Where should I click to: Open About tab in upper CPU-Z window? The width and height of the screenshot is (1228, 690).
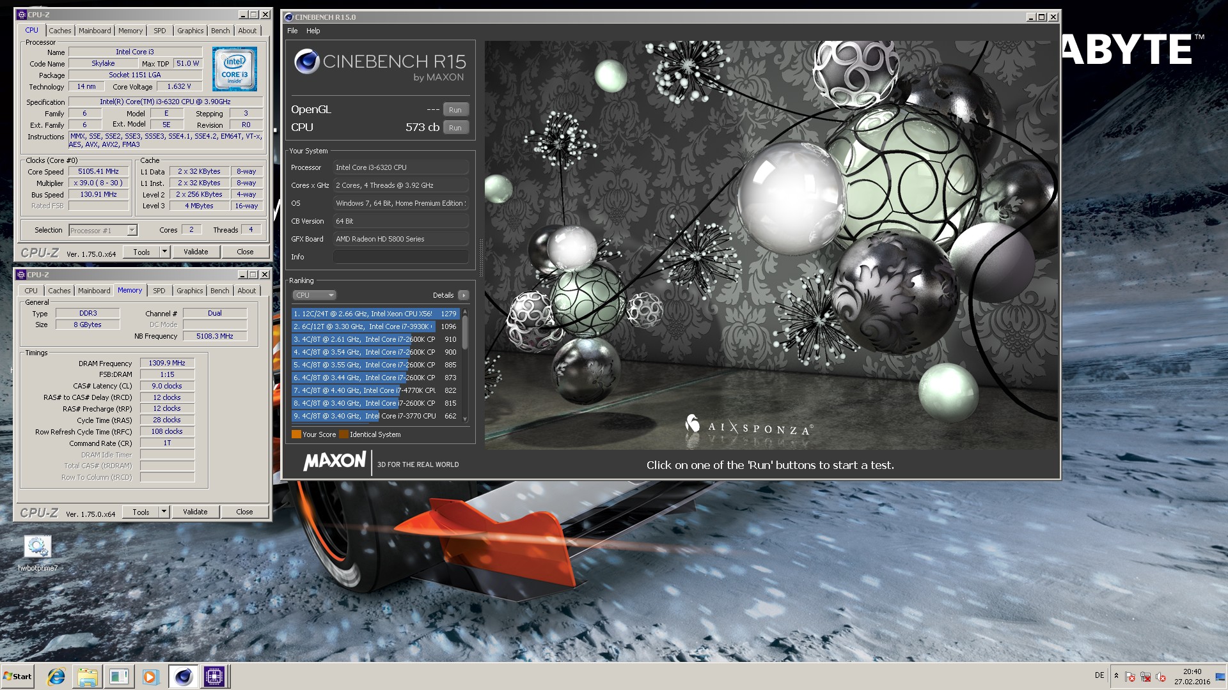point(247,31)
